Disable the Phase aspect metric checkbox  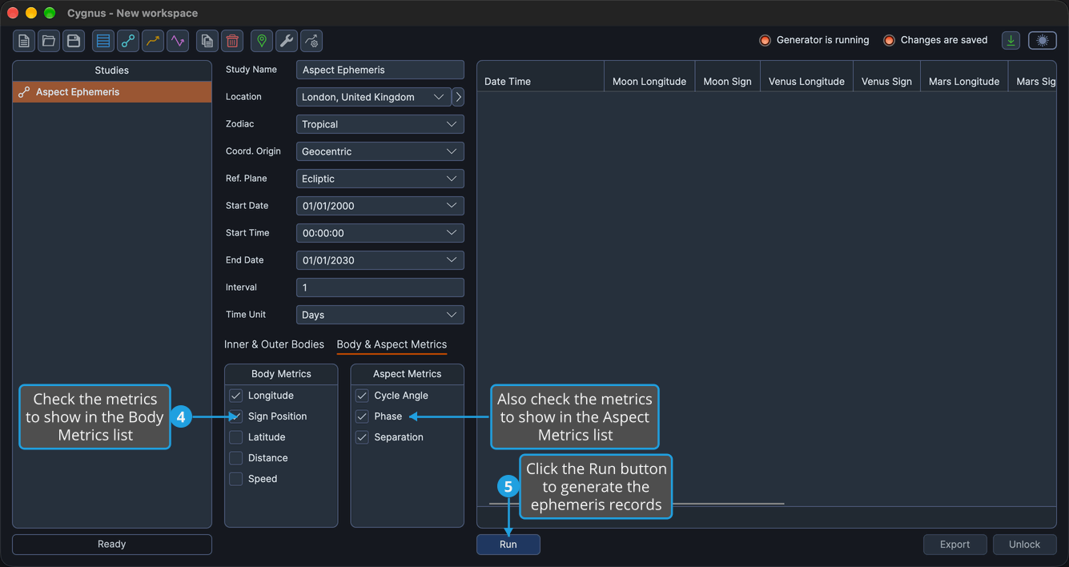362,416
